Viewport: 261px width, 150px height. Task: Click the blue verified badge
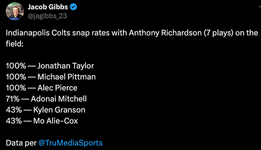73,7
